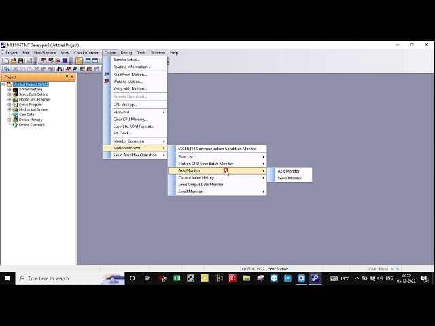Click the taskbar search box
The width and height of the screenshot is (435, 326).
coord(70,278)
